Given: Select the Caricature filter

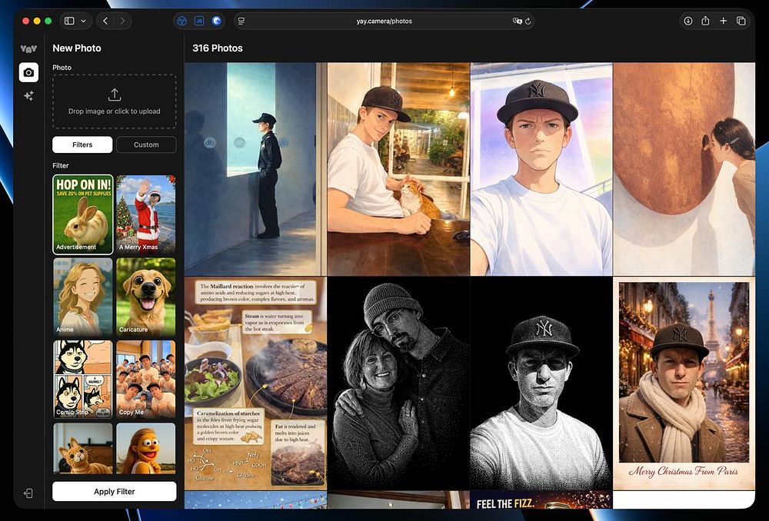Looking at the screenshot, I should (x=145, y=297).
